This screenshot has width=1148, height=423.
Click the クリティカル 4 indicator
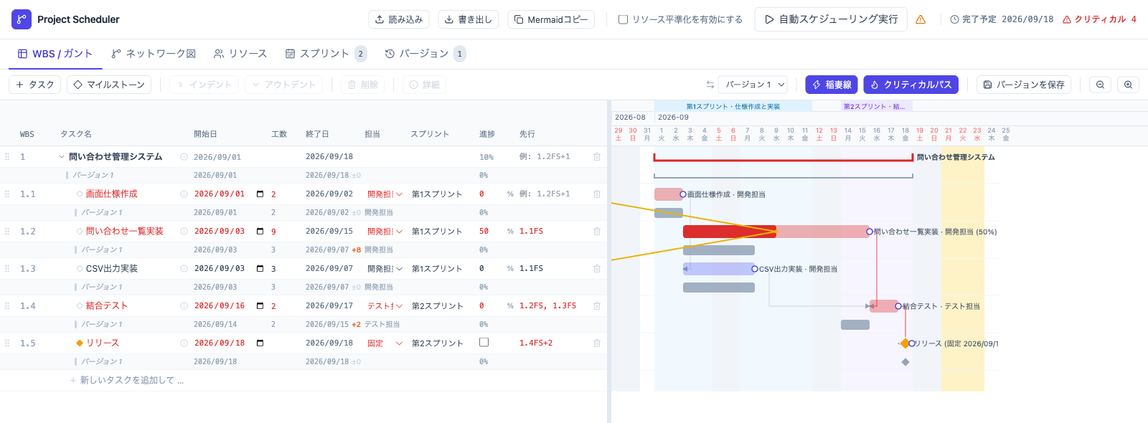1099,19
